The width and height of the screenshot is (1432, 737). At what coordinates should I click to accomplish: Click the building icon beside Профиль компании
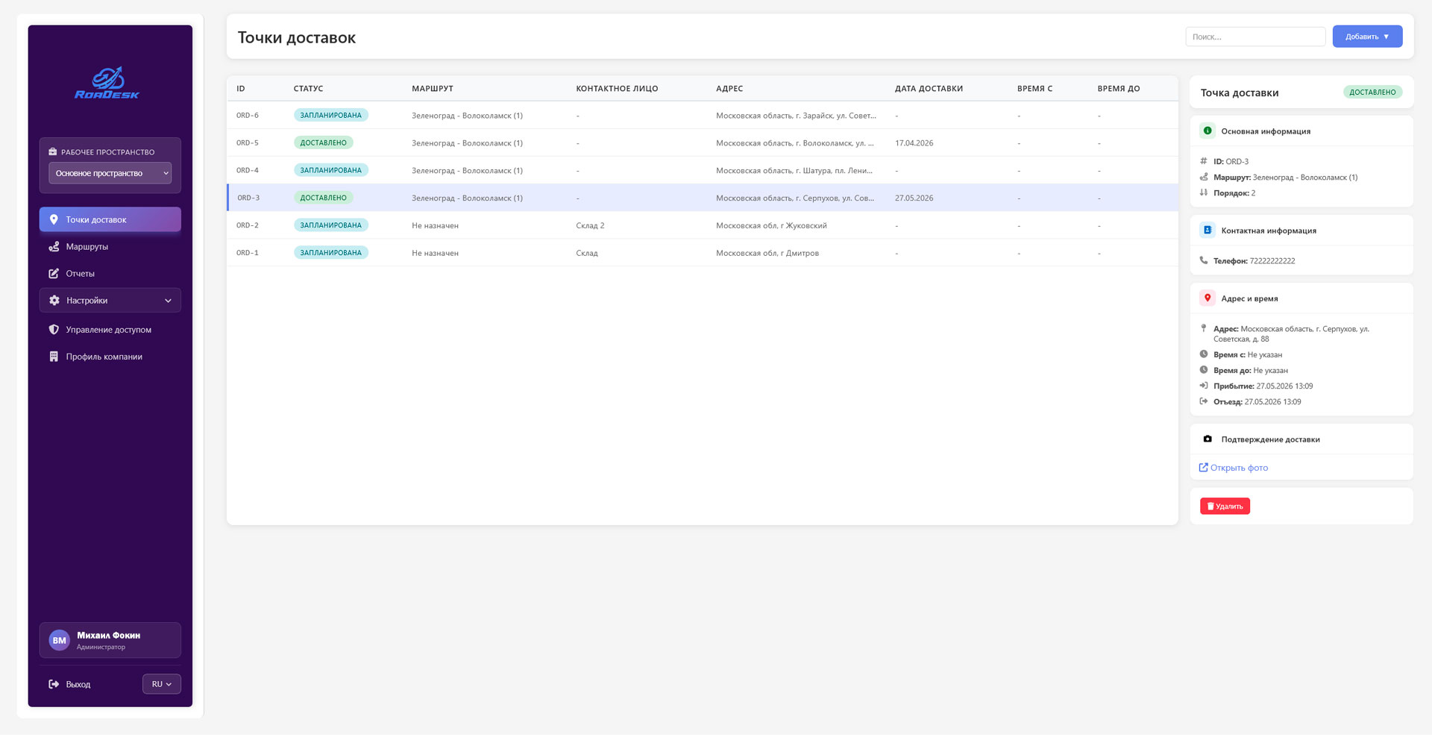pyautogui.click(x=54, y=357)
